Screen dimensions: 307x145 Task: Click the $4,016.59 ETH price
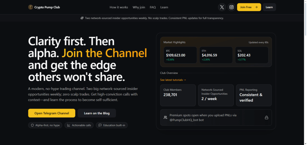click(209, 55)
